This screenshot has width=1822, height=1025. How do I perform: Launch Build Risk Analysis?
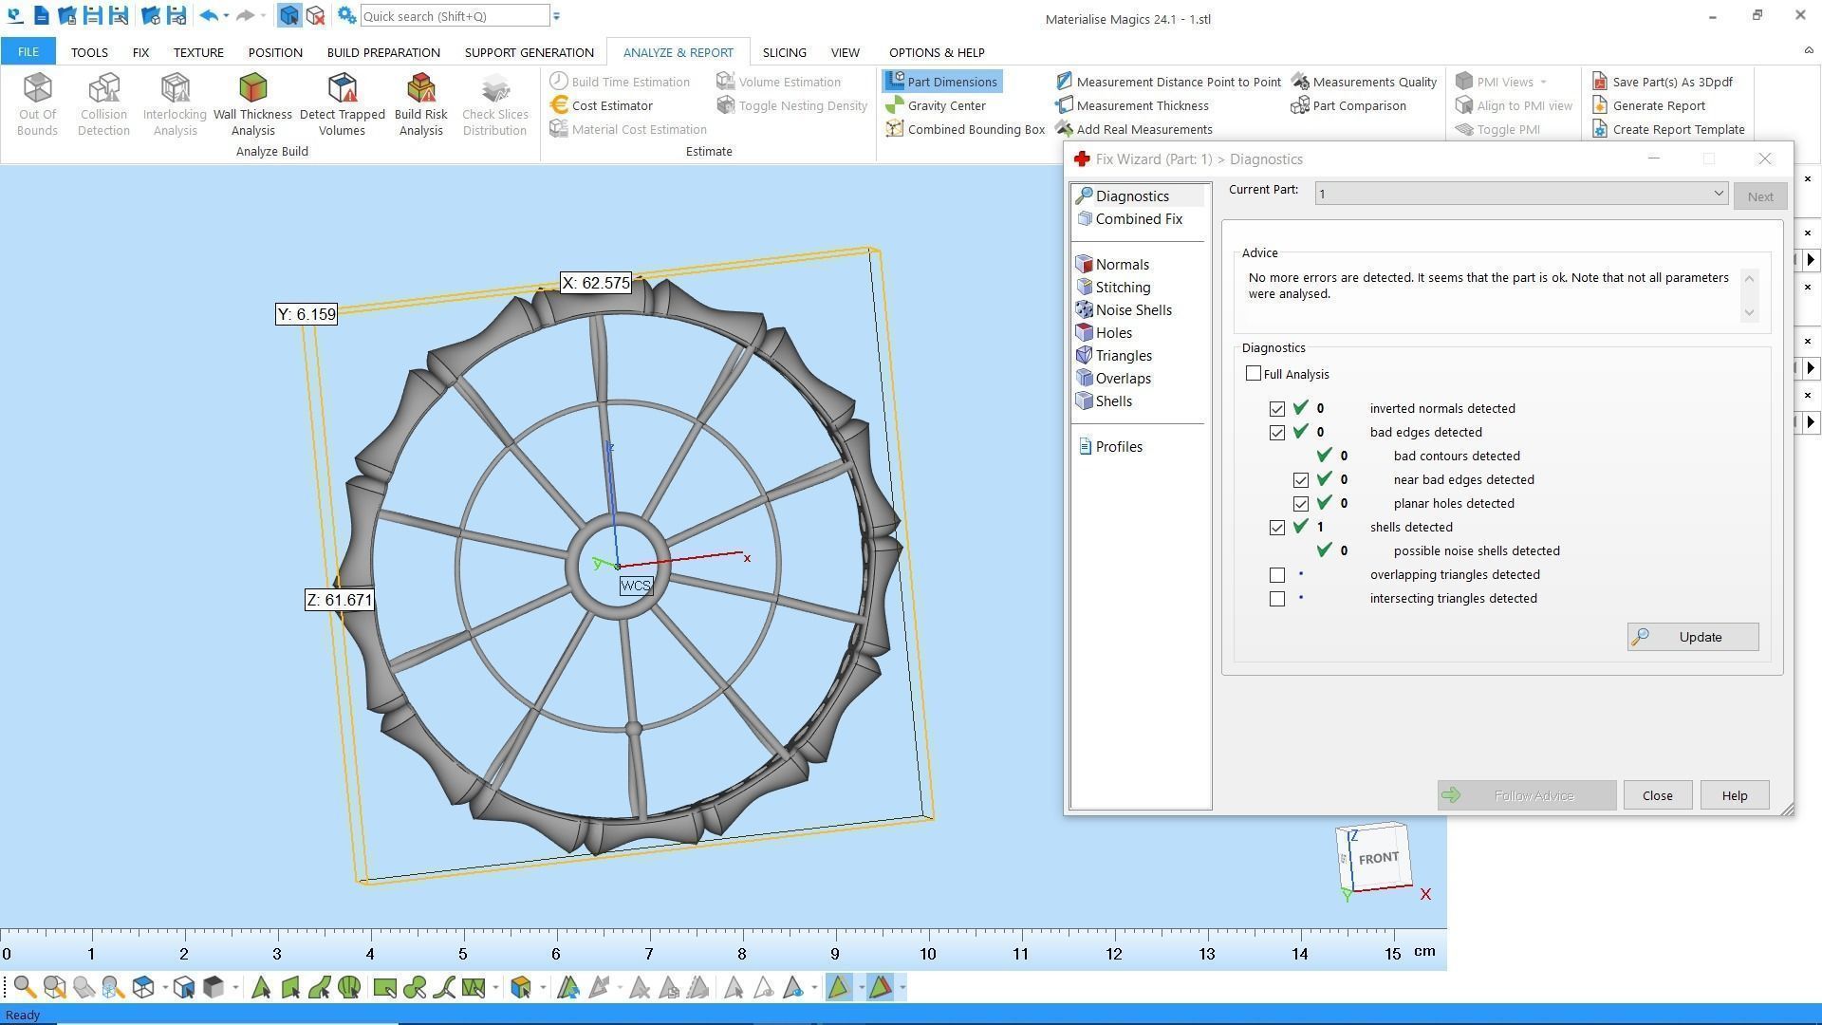coord(420,104)
